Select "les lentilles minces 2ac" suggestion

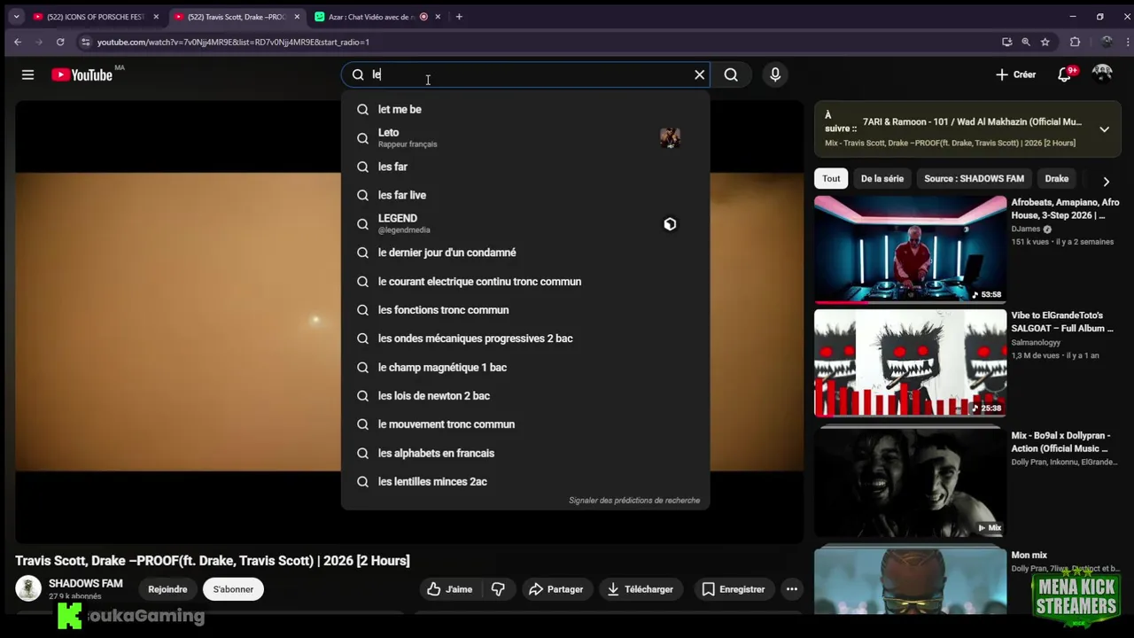tap(525, 481)
